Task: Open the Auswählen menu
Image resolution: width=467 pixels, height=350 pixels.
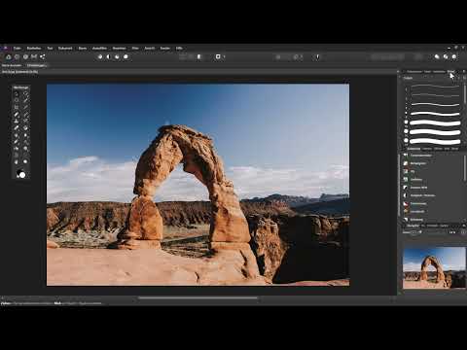Action: (x=99, y=49)
